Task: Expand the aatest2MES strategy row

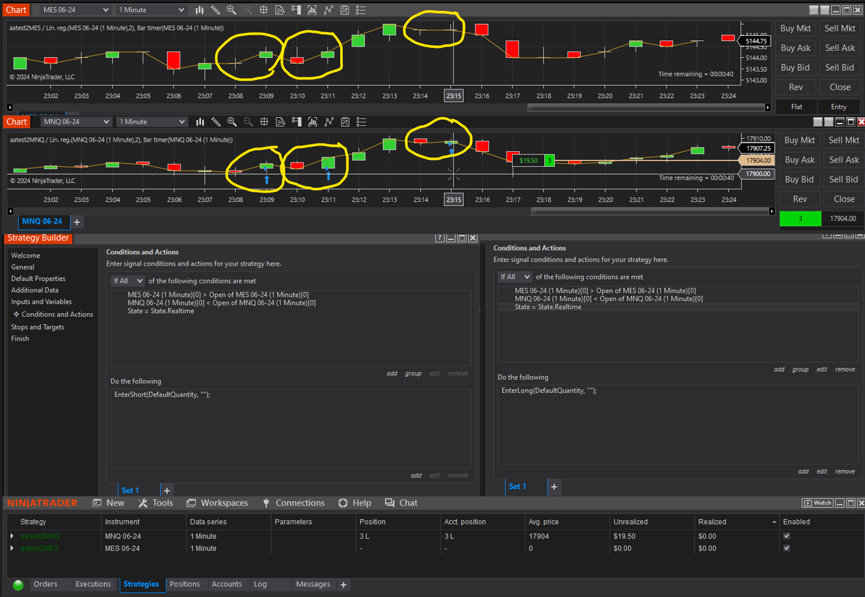Action: pos(12,549)
